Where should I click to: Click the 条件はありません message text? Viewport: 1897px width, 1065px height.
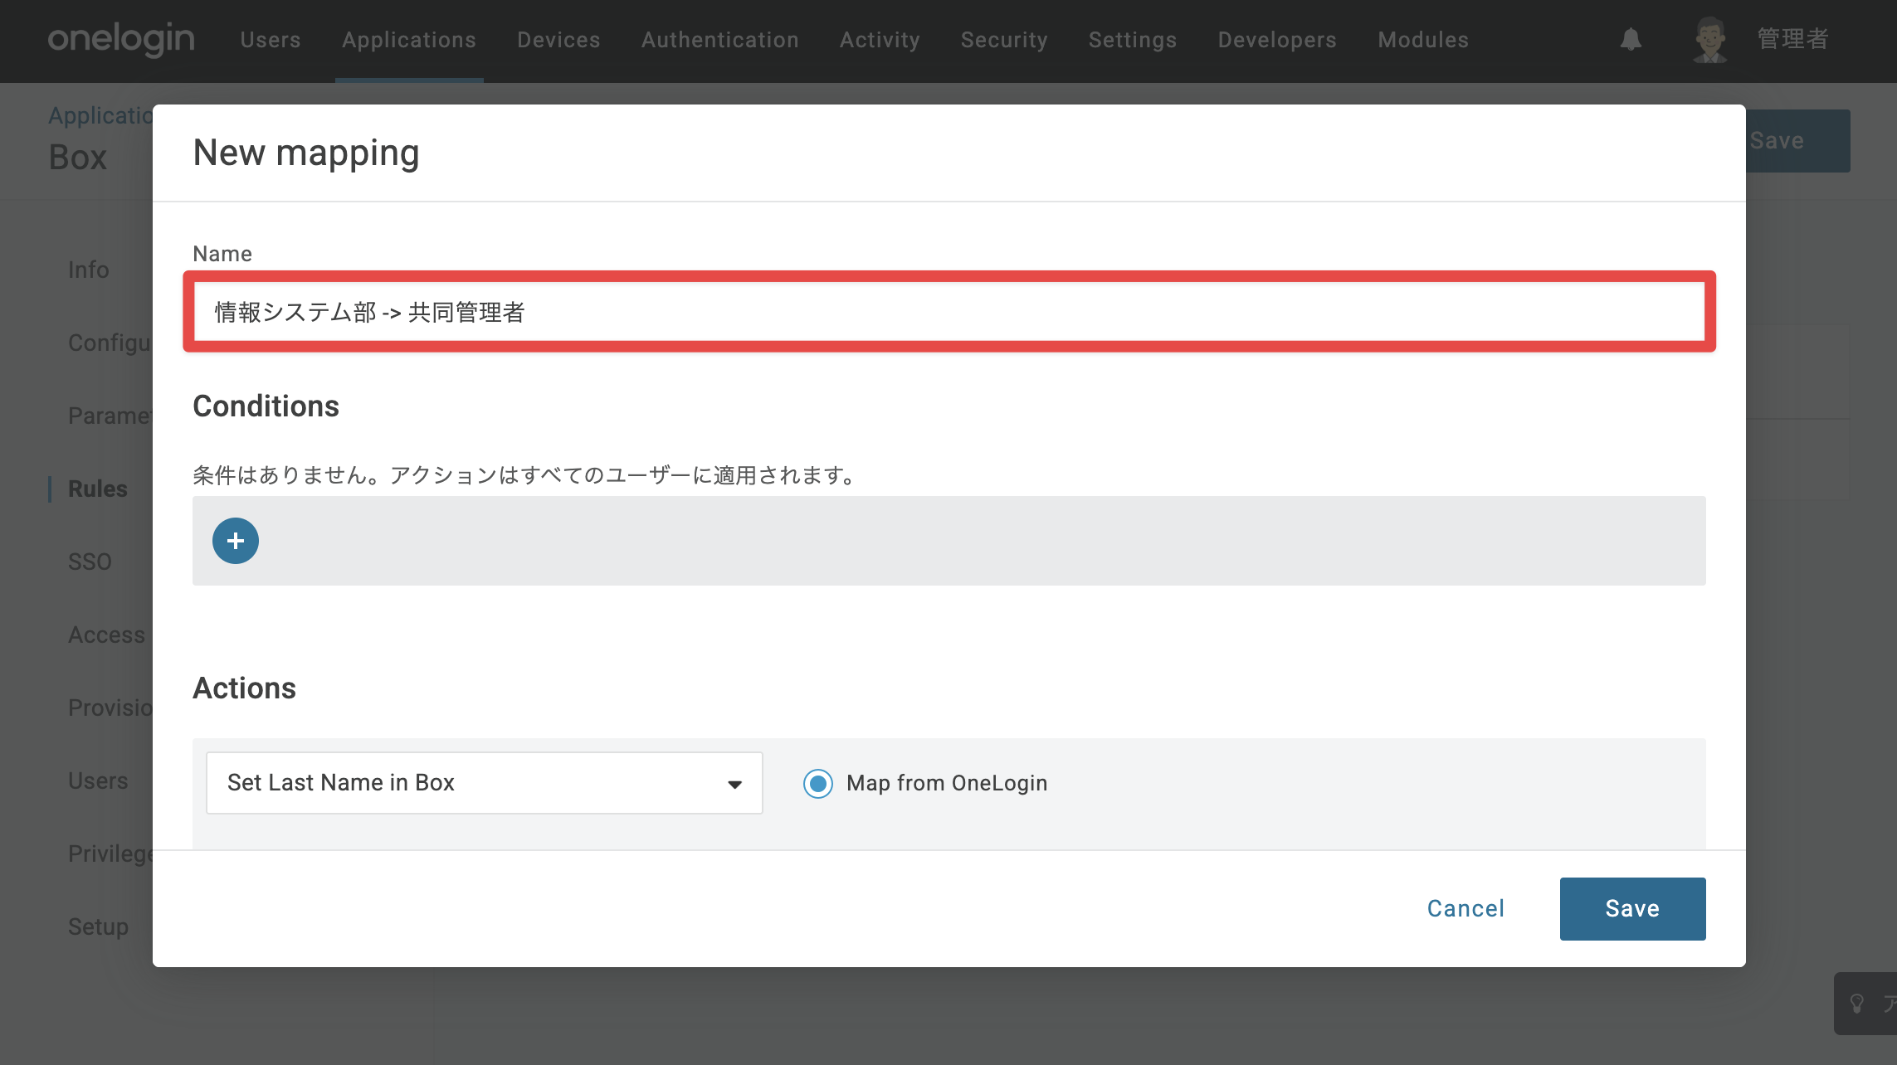pos(524,475)
